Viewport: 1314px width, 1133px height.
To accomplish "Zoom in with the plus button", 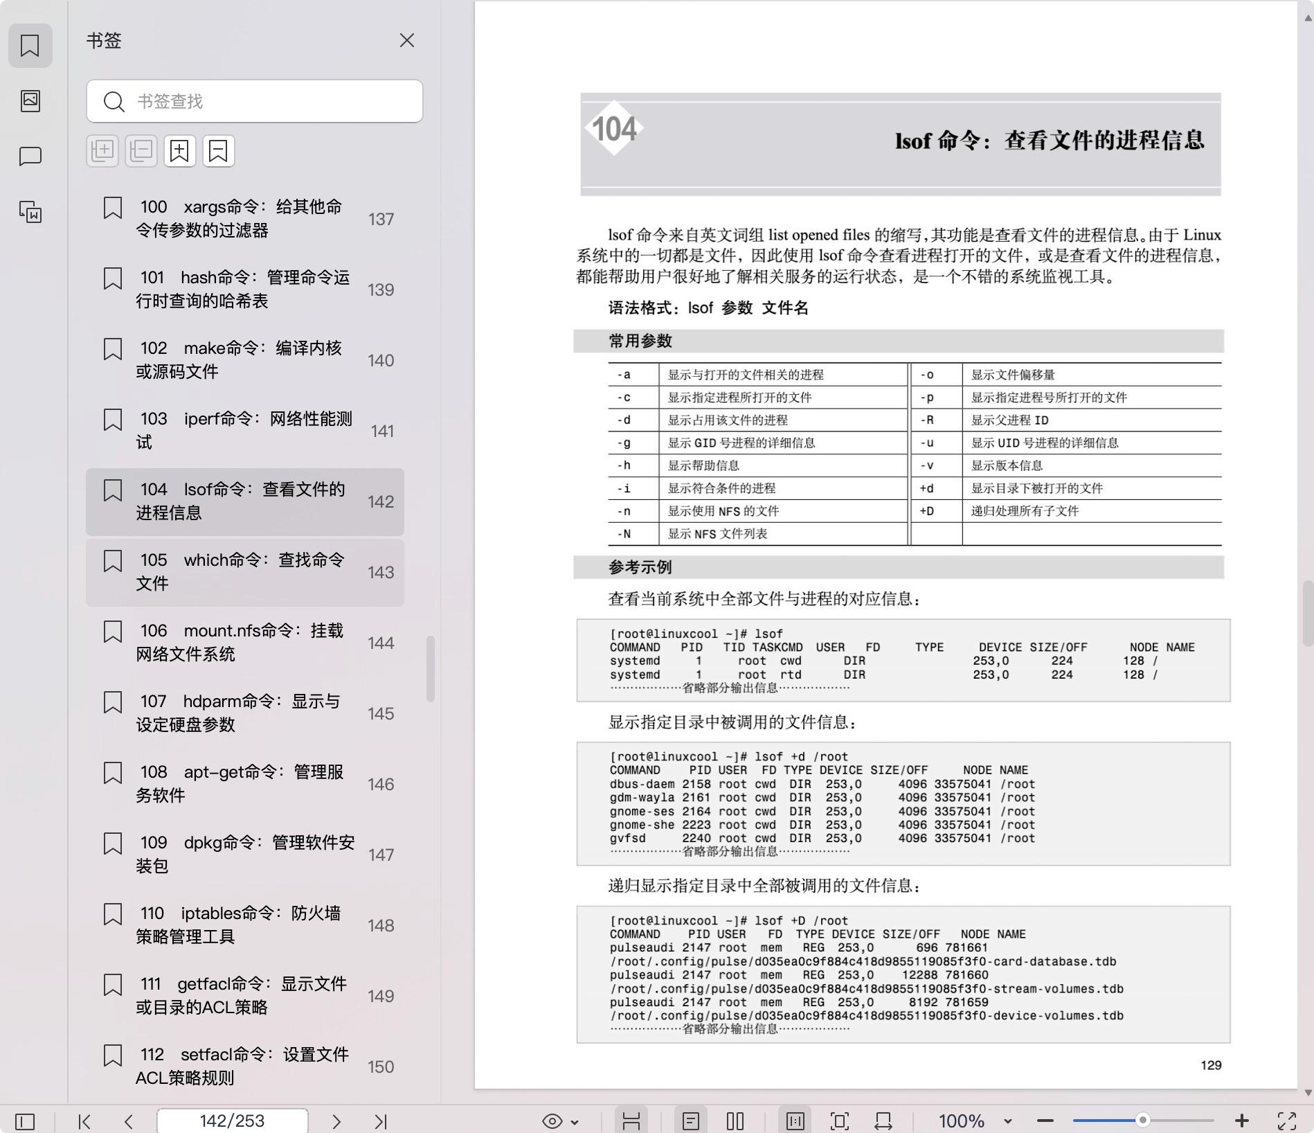I will coord(1242,1121).
